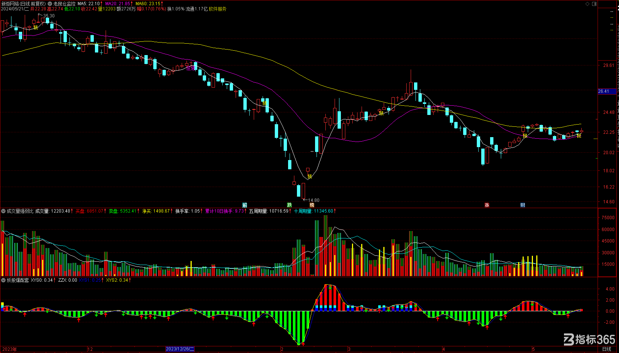The width and height of the screenshot is (619, 353).
Task: Toggle the right side panel icon
Action: (594, 4)
